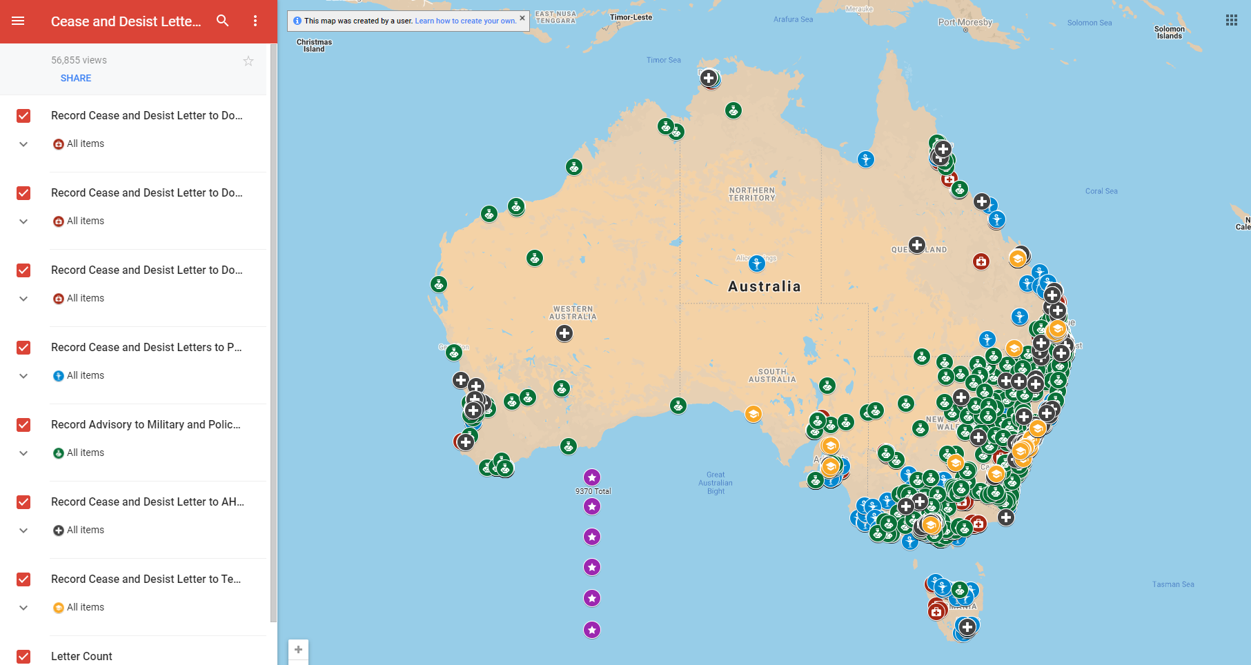1251x665 pixels.
Task: Click the search magnifier icon
Action: (x=222, y=21)
